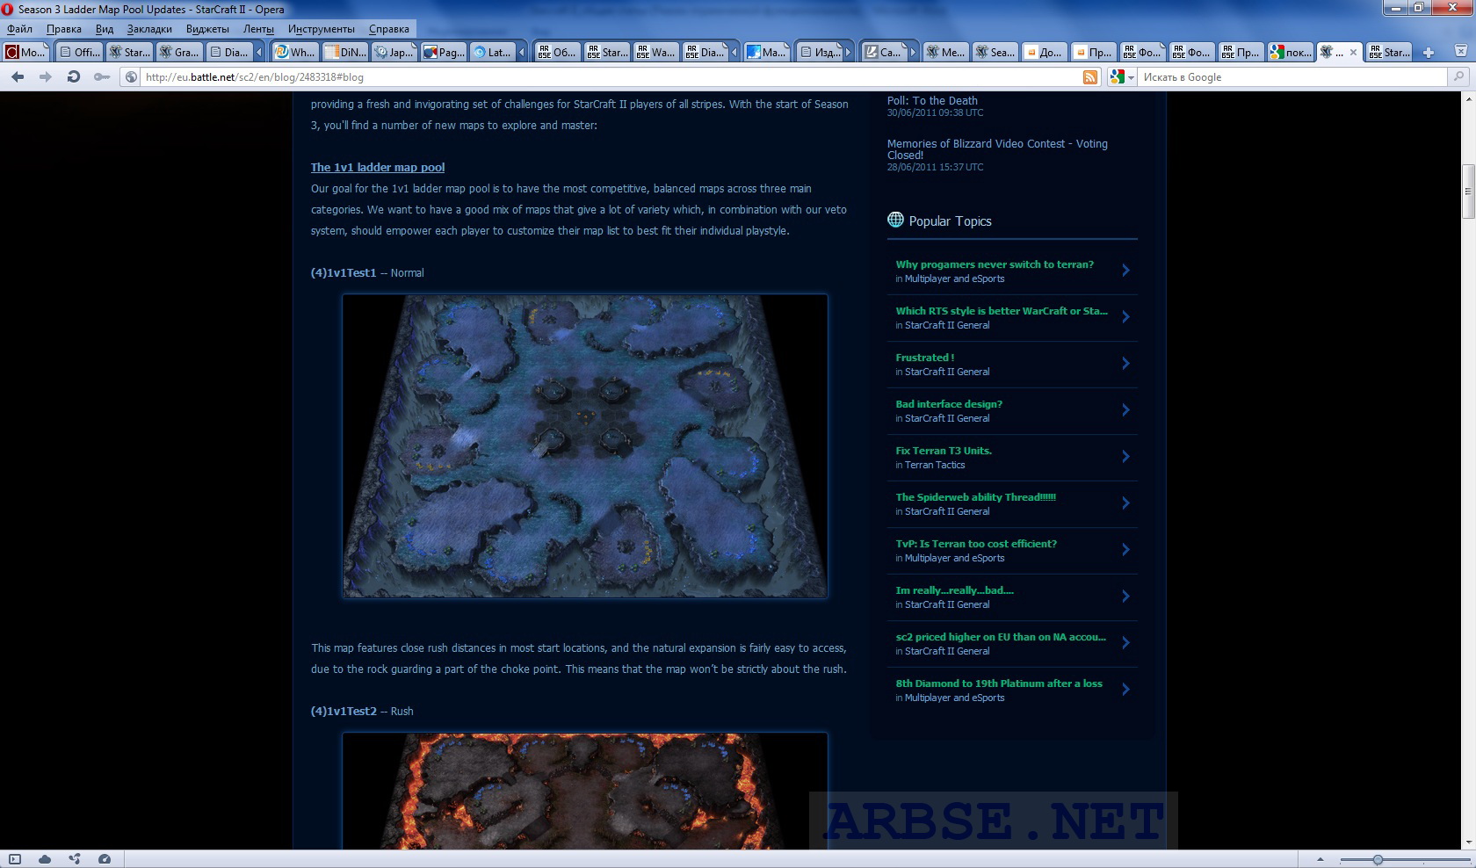The width and height of the screenshot is (1476, 868).
Task: Open the Opera Link cloud icon
Action: tap(45, 859)
